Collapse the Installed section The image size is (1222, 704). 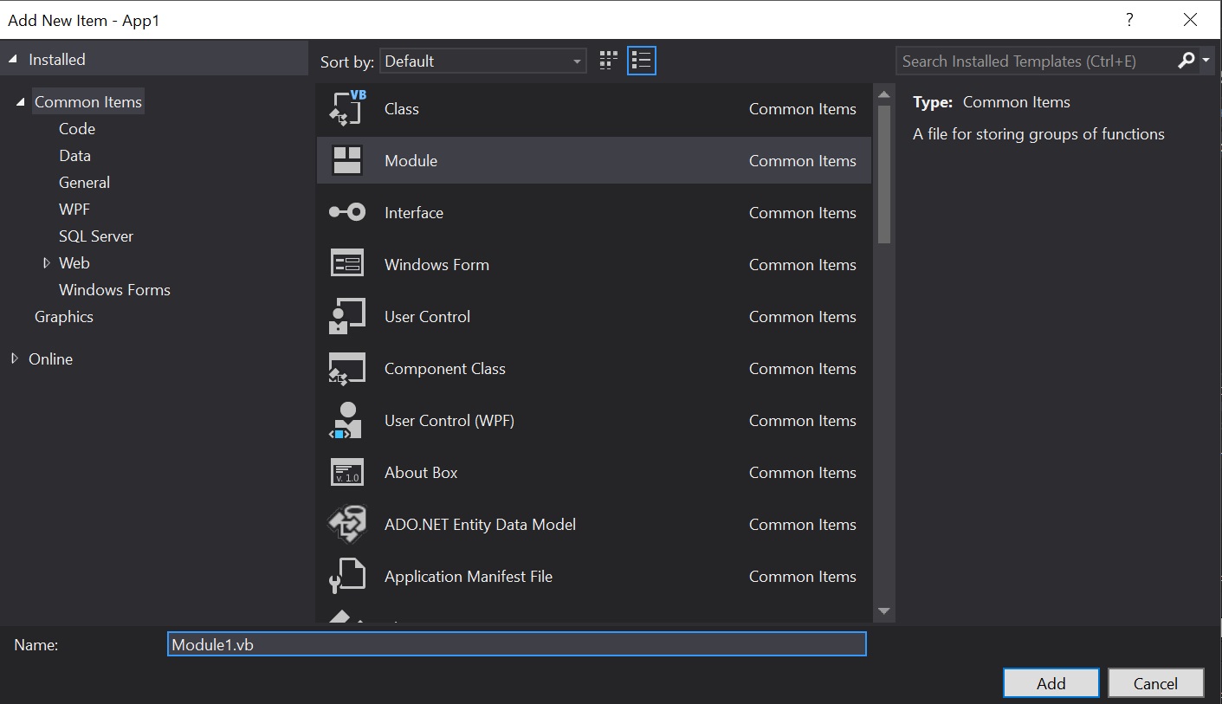coord(13,59)
